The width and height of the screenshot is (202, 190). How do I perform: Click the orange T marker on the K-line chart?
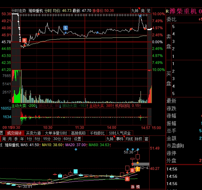138,169
